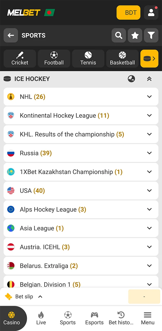Image resolution: width=162 pixels, height=331 pixels.
Task: Open the Casino section
Action: (12, 318)
